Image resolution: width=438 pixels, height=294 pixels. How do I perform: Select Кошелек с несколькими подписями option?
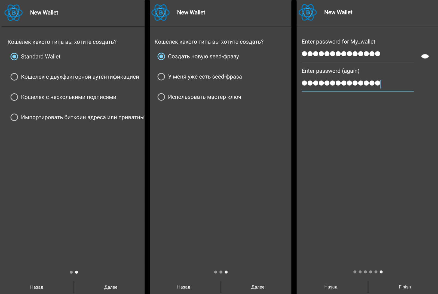[x=14, y=97]
